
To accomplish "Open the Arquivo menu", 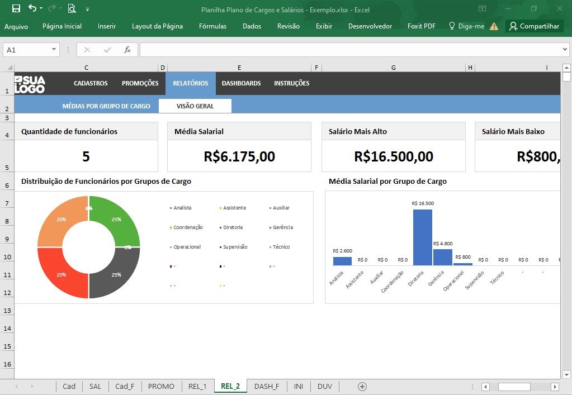I will (x=16, y=26).
